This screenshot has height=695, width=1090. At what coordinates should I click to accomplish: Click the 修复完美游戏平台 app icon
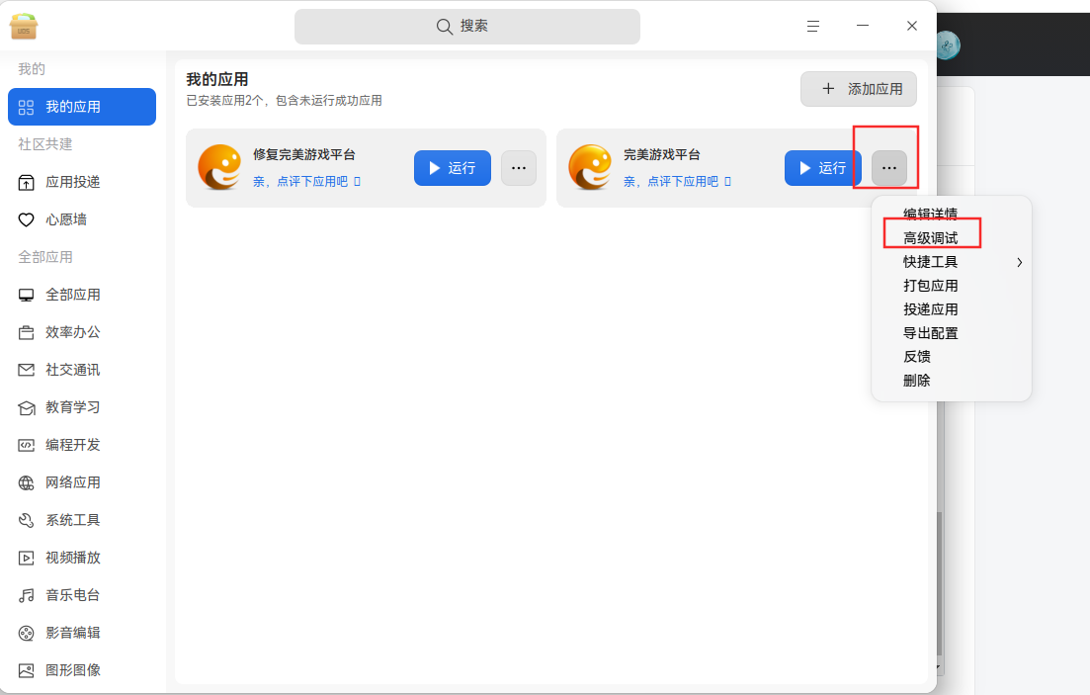[219, 168]
